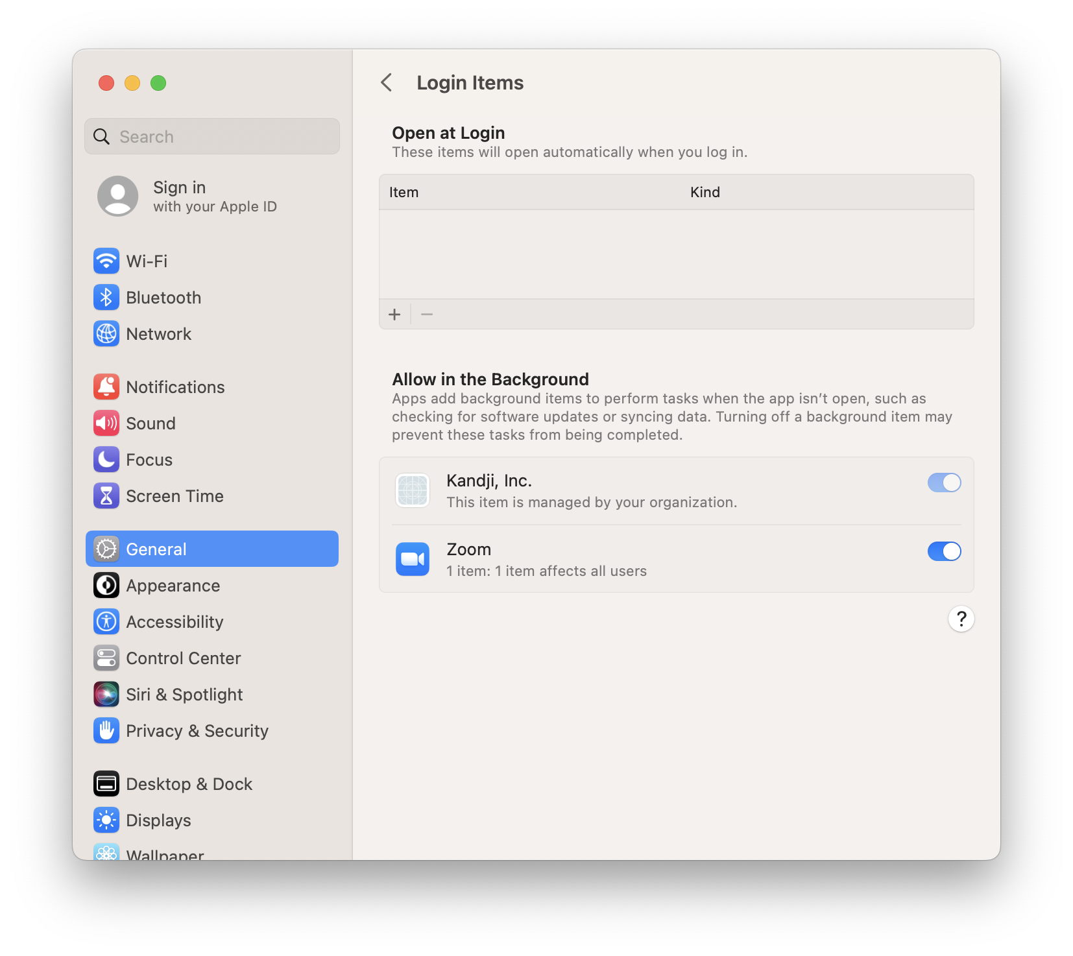Toggle the Kandji, Inc. background item
The image size is (1073, 956).
[944, 483]
